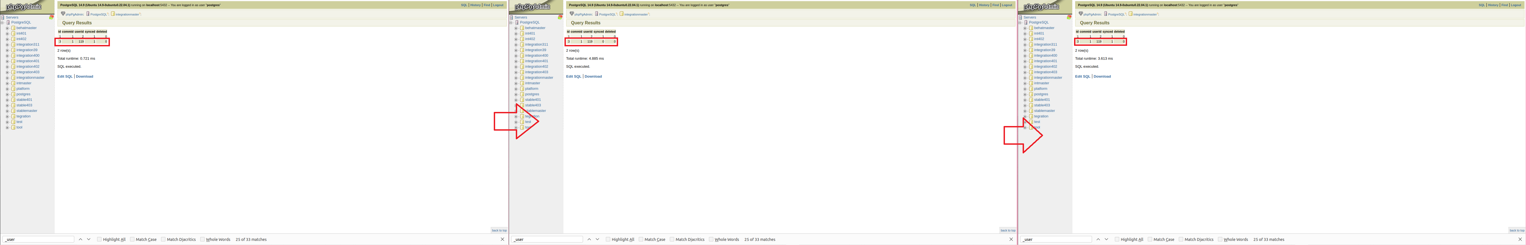Expand platform node in 3.613 ms window

pos(1025,89)
